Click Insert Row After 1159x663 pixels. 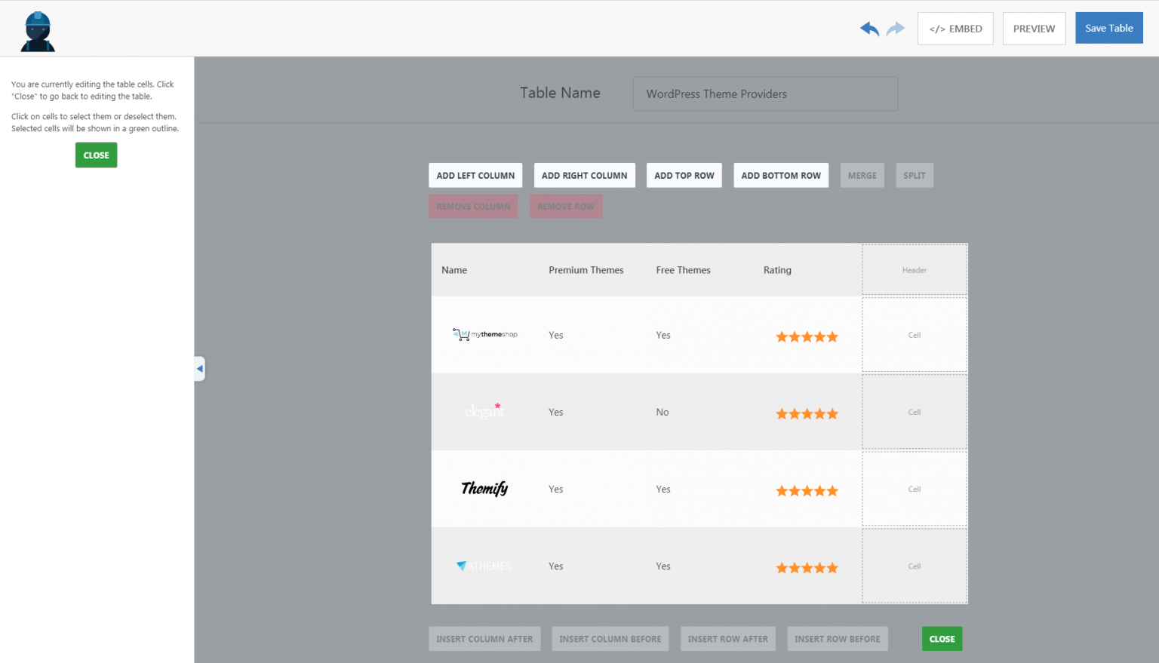pos(728,639)
